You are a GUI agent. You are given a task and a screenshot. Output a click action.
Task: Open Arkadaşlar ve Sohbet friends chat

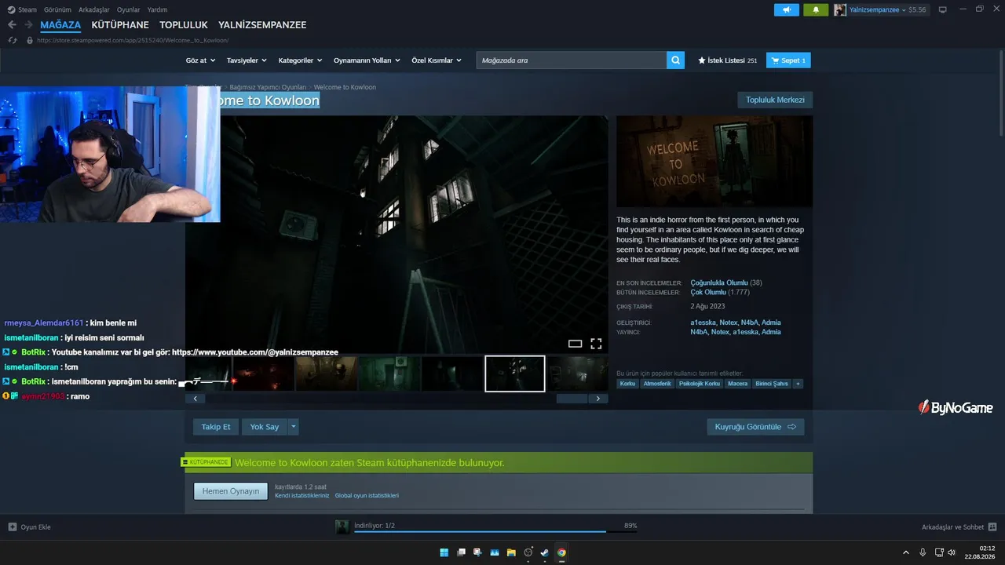[x=959, y=527]
